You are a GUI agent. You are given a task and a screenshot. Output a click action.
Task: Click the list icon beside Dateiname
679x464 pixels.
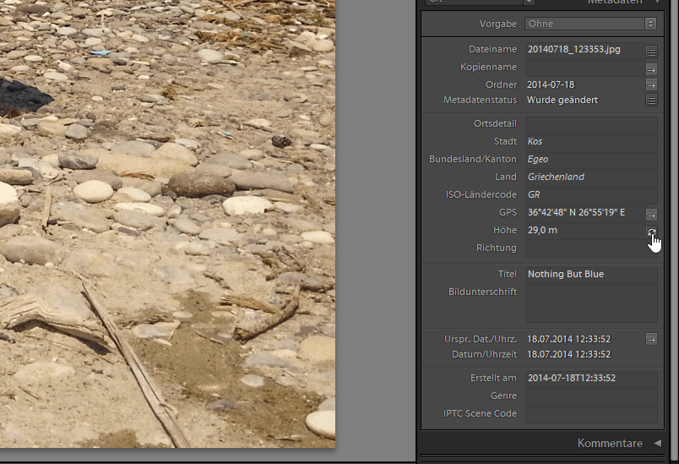(651, 51)
